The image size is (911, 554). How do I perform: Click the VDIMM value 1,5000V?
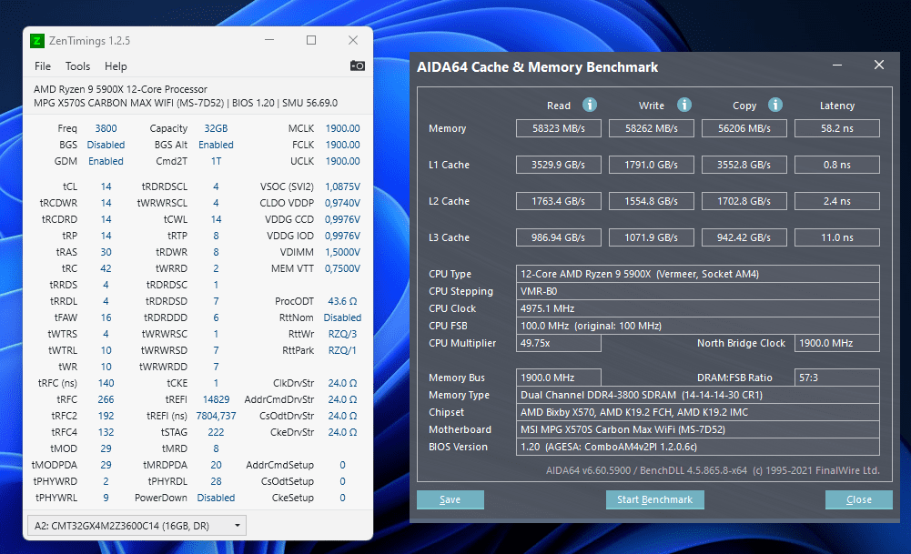tap(342, 252)
